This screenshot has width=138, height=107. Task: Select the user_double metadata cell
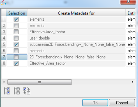pyautogui.click(x=76, y=38)
